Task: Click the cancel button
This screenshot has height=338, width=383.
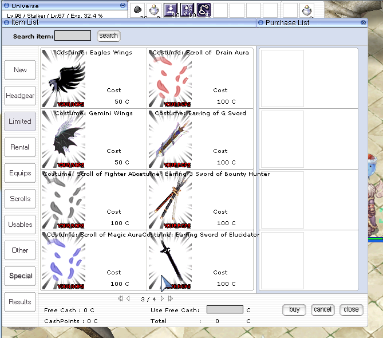Action: coord(323,310)
